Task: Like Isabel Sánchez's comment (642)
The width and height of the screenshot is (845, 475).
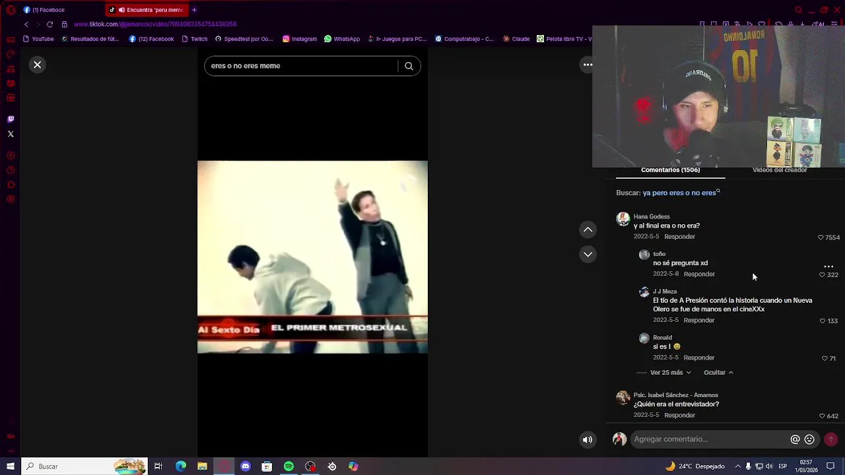Action: click(822, 416)
